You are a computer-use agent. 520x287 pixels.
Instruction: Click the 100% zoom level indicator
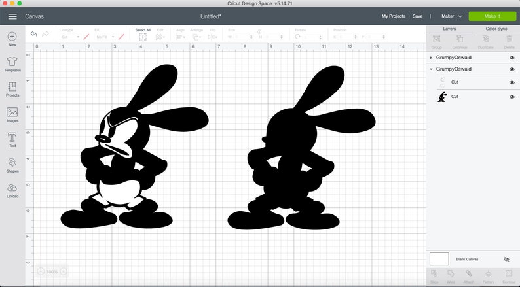[x=52, y=272]
